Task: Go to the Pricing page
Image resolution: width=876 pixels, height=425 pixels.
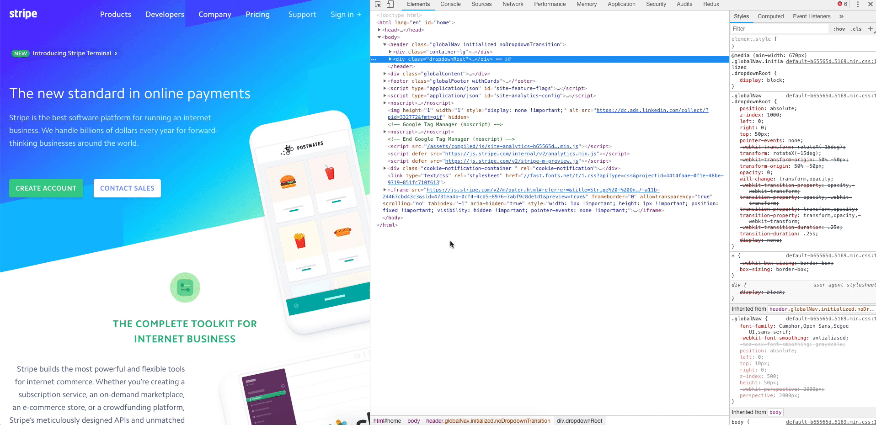Action: (258, 14)
